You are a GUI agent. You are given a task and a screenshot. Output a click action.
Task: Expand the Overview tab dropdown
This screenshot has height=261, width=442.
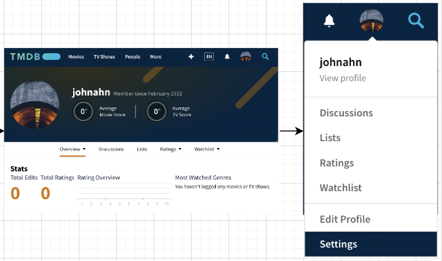click(x=72, y=149)
